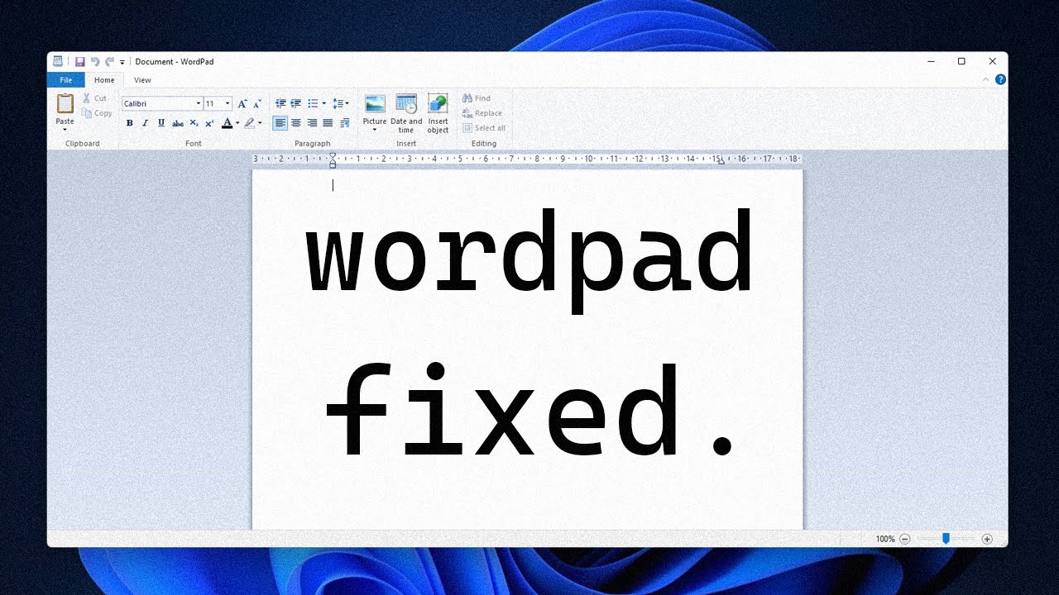
Task: Toggle Underline formatting
Action: (x=161, y=123)
